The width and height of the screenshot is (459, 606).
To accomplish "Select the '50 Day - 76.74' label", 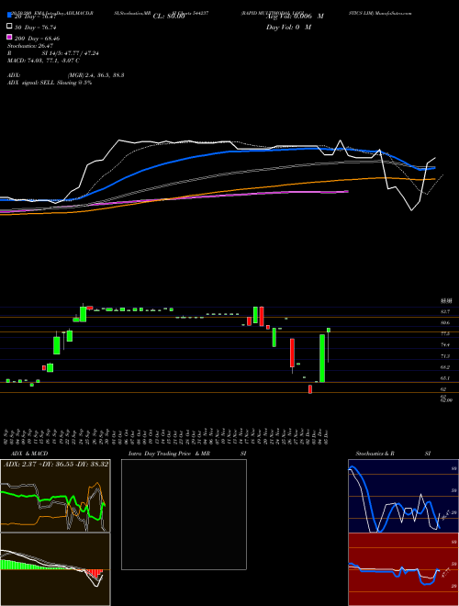I will [37, 28].
